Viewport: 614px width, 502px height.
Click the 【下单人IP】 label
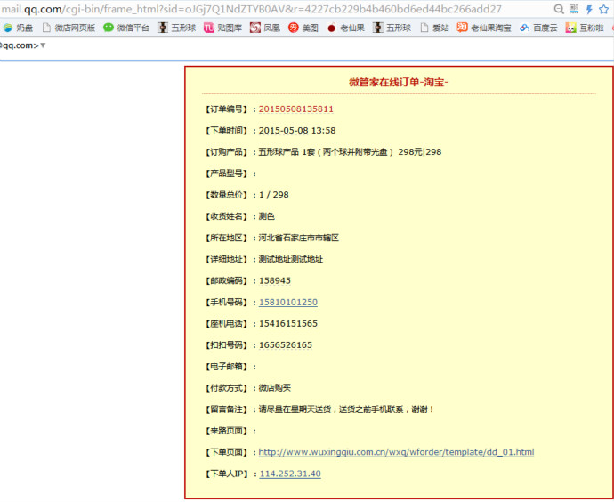tap(226, 474)
